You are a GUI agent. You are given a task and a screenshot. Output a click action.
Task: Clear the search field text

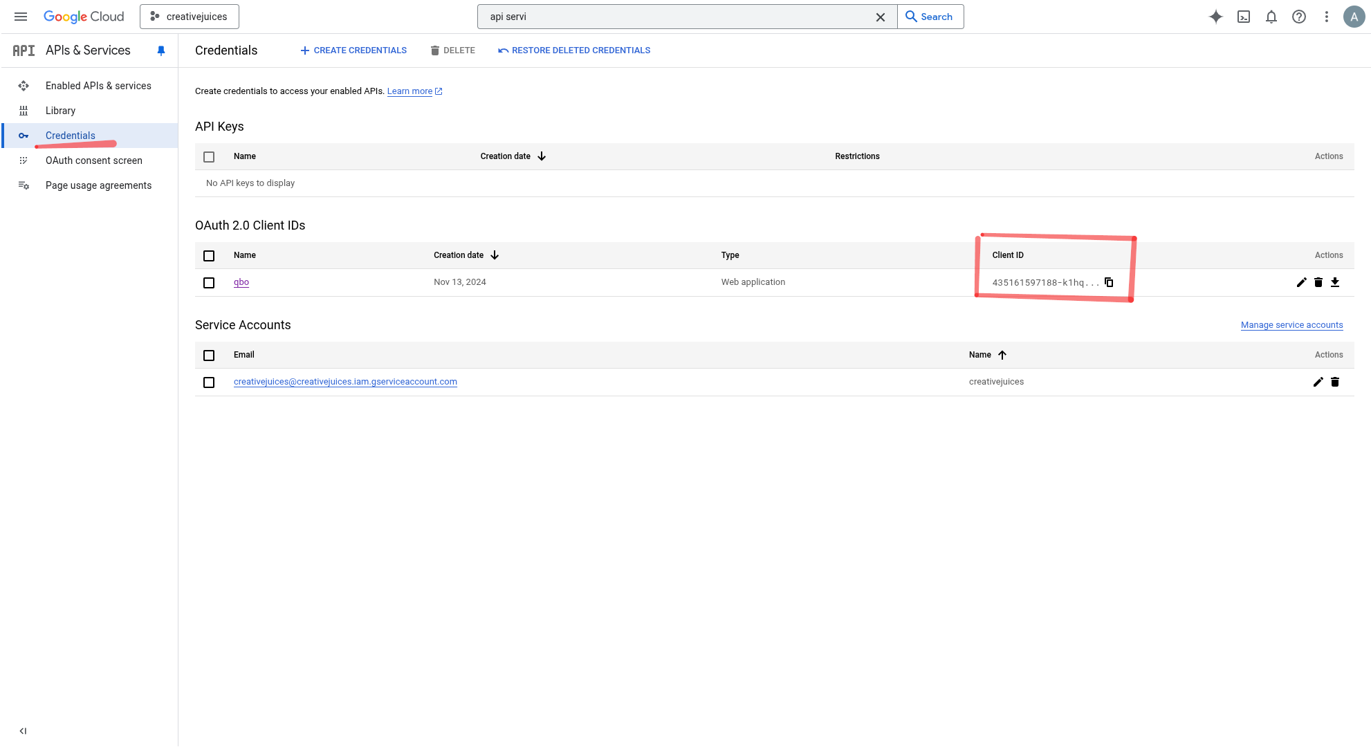click(880, 17)
